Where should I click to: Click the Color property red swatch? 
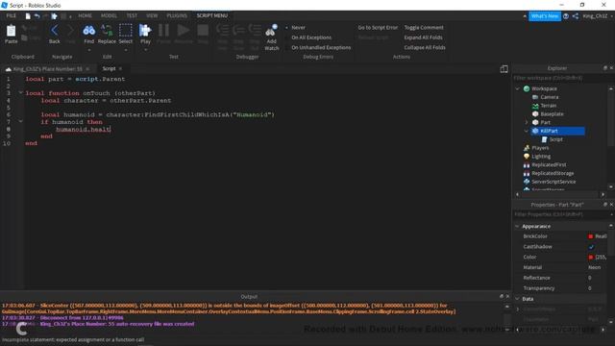tap(590, 257)
